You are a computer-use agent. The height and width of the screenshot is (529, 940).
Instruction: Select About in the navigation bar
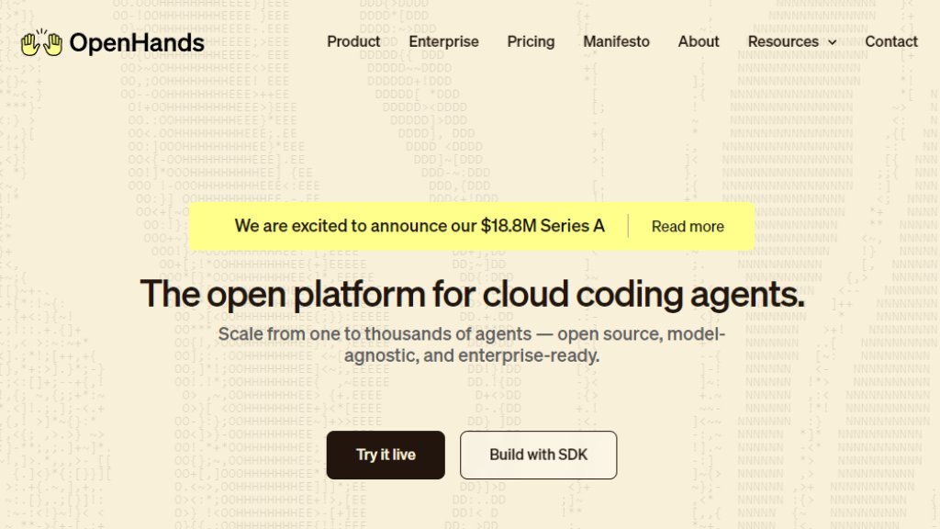coord(699,41)
